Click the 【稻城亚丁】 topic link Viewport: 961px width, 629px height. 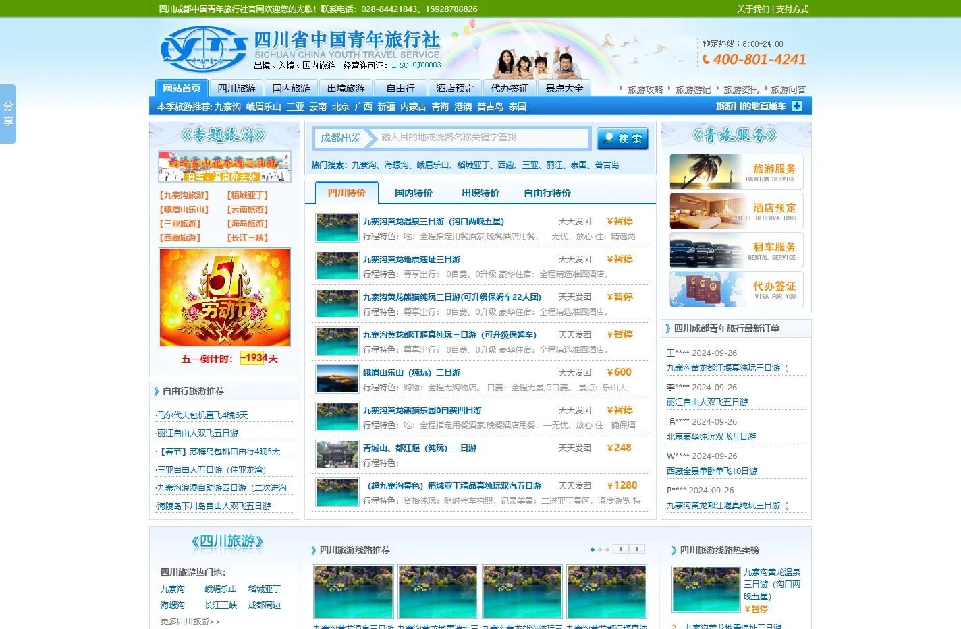248,196
